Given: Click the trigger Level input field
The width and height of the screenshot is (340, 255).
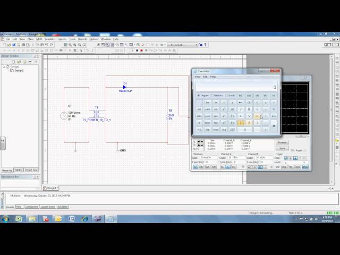Looking at the screenshot, I should click(292, 163).
